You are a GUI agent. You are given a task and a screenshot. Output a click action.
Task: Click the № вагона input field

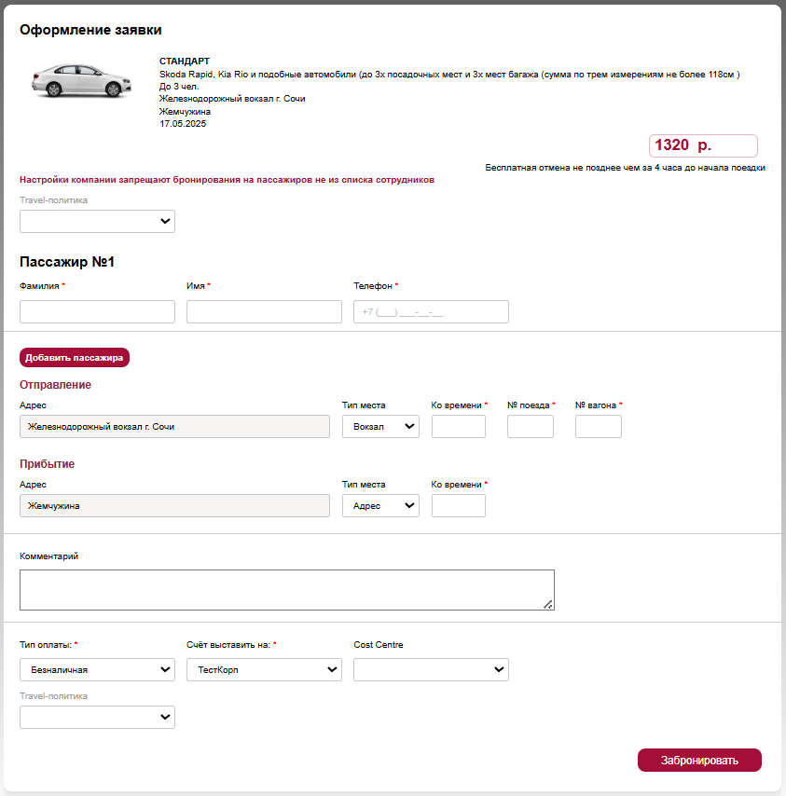pyautogui.click(x=599, y=427)
